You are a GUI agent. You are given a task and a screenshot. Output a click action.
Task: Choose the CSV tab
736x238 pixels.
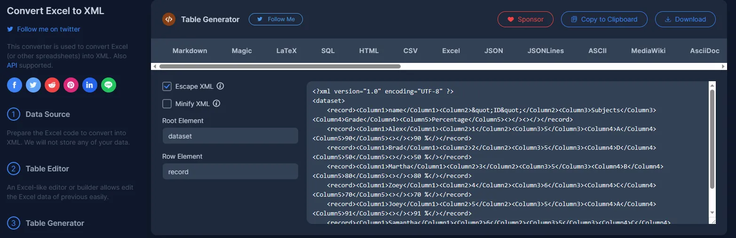411,51
